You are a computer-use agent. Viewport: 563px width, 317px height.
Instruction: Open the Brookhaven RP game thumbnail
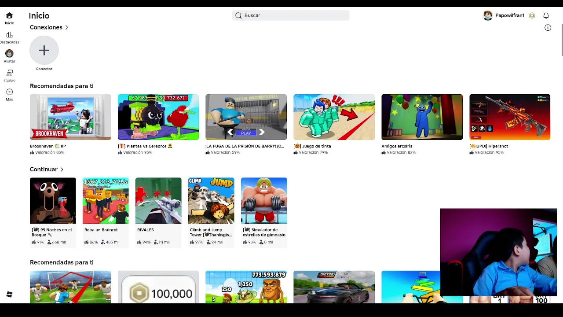pyautogui.click(x=70, y=117)
